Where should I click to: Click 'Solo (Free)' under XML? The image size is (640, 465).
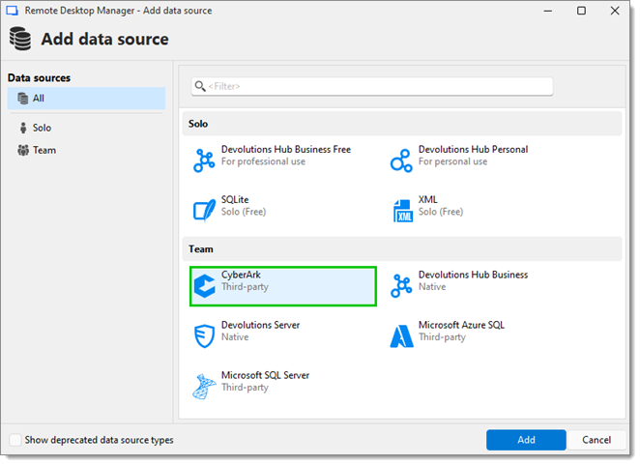[x=441, y=212]
